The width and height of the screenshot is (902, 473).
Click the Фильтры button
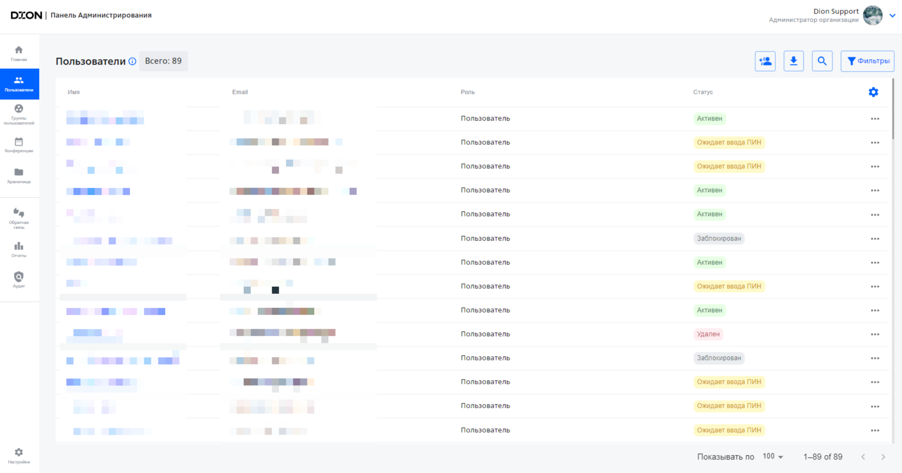[x=868, y=61]
